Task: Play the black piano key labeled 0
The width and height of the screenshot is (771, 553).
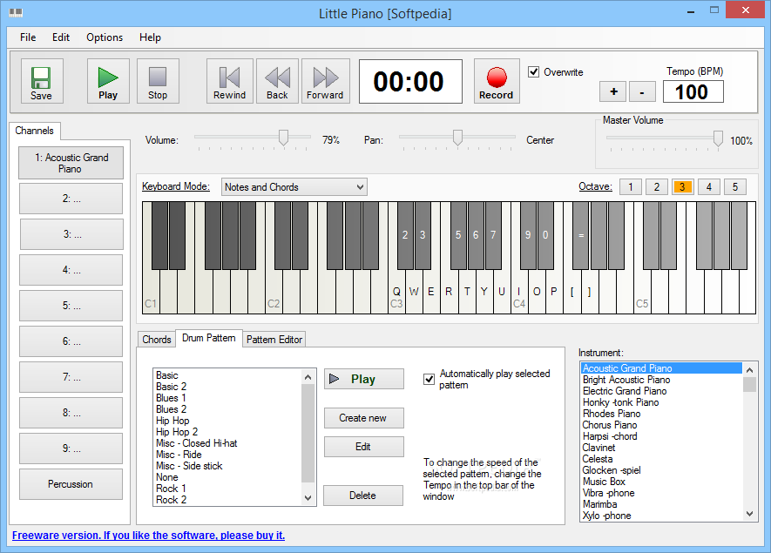Action: point(545,235)
